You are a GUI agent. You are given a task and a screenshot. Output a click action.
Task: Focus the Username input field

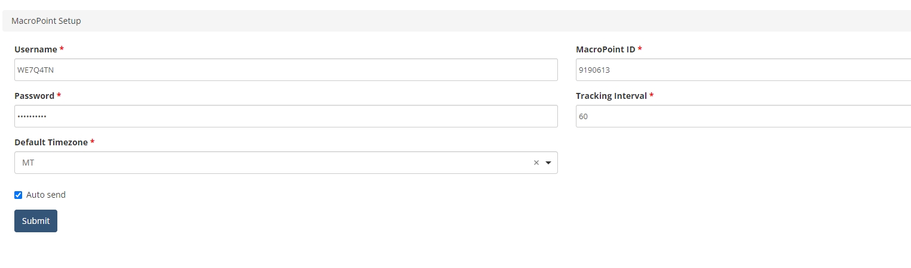tap(286, 70)
